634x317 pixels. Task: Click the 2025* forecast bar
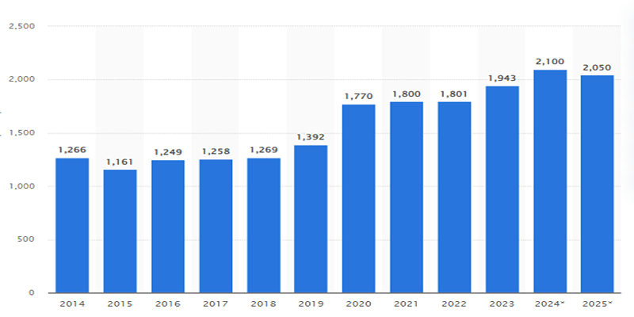[x=598, y=184]
